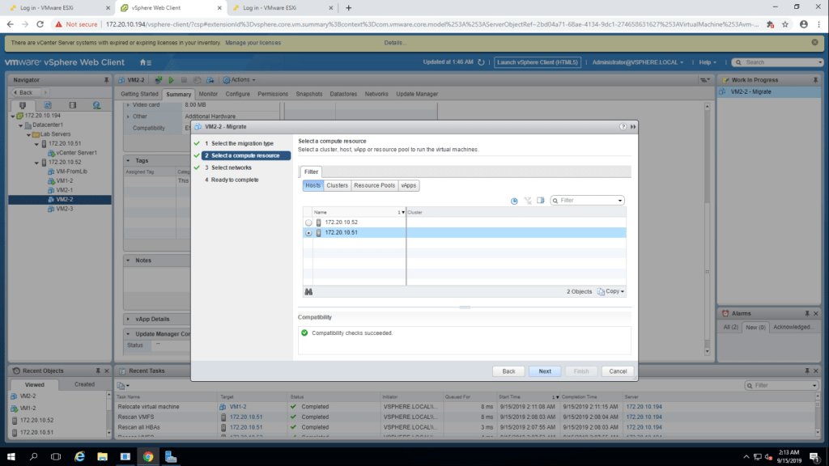Screen dimensions: 829x466
Task: Click the vSphere home menu icon
Action: click(145, 62)
